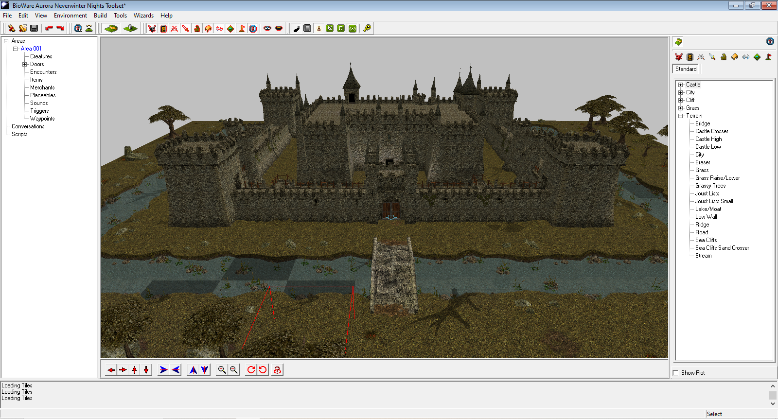
Task: Toggle the green music note sound icon
Action: tap(341, 29)
